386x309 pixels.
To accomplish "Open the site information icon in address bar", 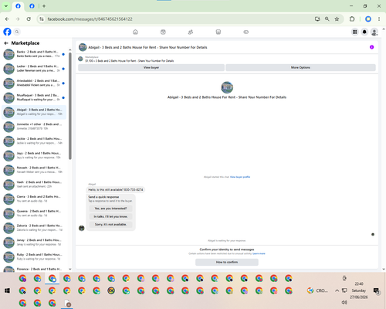I will (x=42, y=19).
